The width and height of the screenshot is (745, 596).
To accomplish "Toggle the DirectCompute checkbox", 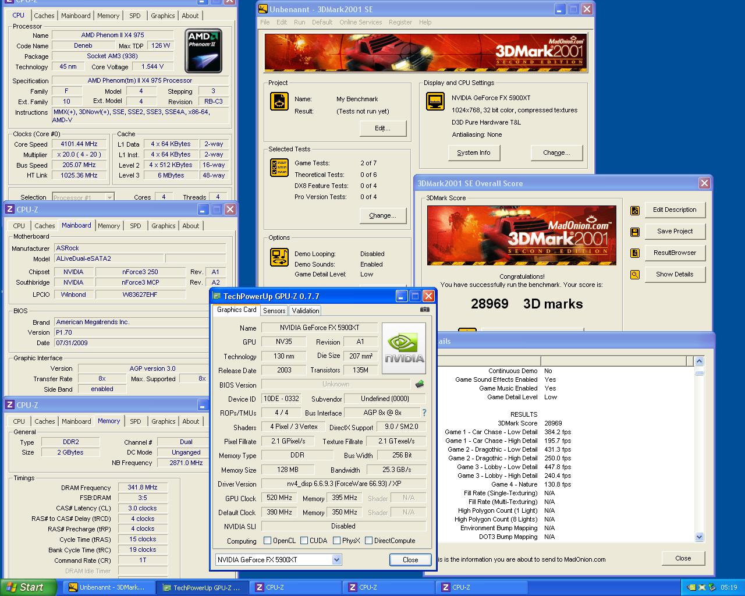I will tap(369, 541).
